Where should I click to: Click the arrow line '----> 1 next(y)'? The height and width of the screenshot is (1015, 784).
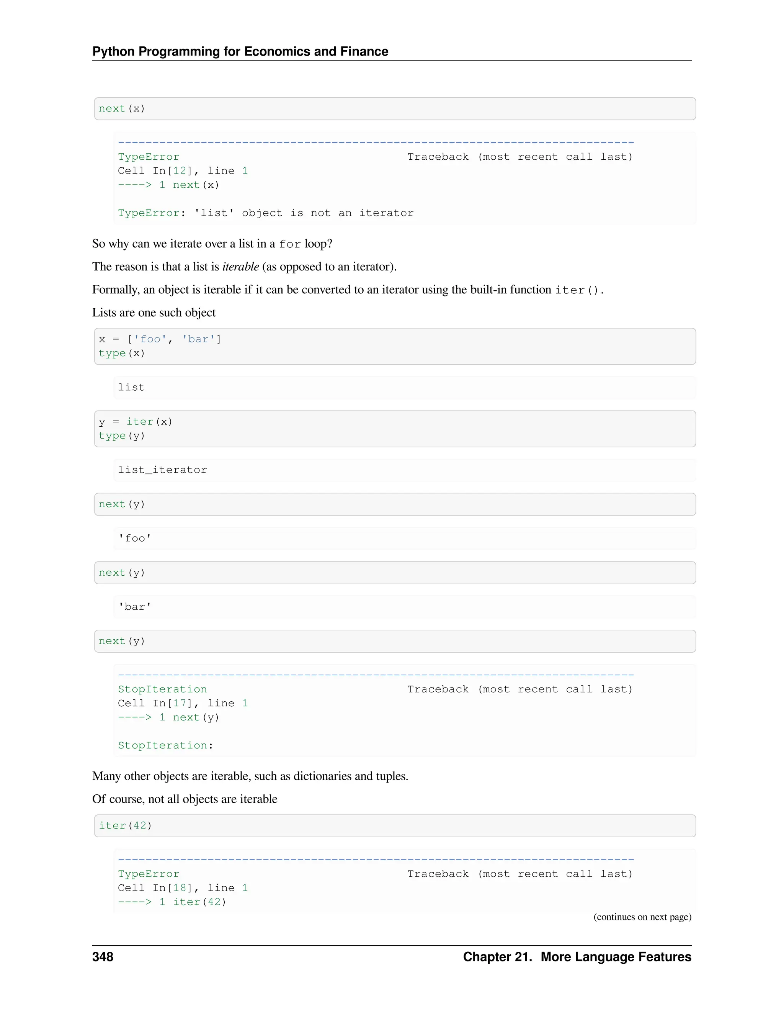pyautogui.click(x=168, y=717)
